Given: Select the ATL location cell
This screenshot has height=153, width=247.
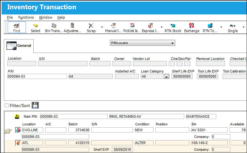Looking at the screenshot, I should (33, 143).
